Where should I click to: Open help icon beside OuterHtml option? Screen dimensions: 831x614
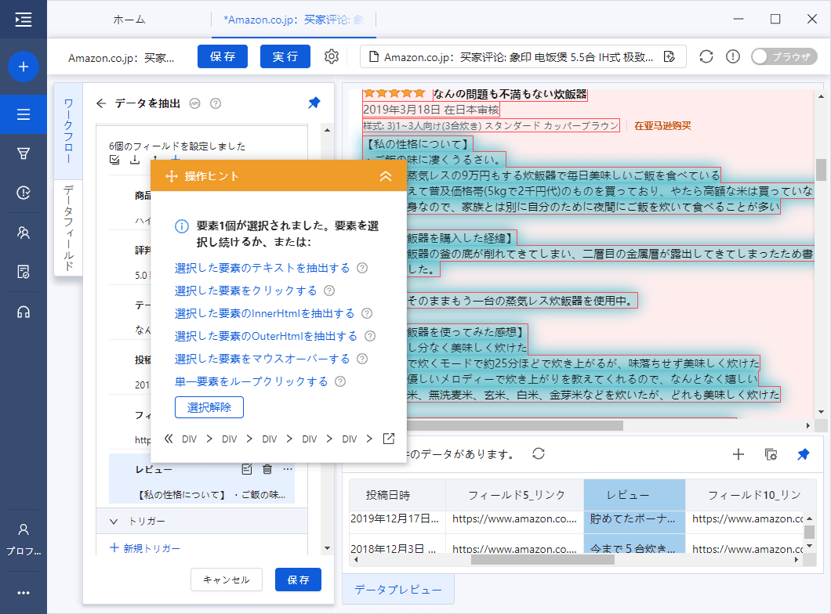[370, 336]
